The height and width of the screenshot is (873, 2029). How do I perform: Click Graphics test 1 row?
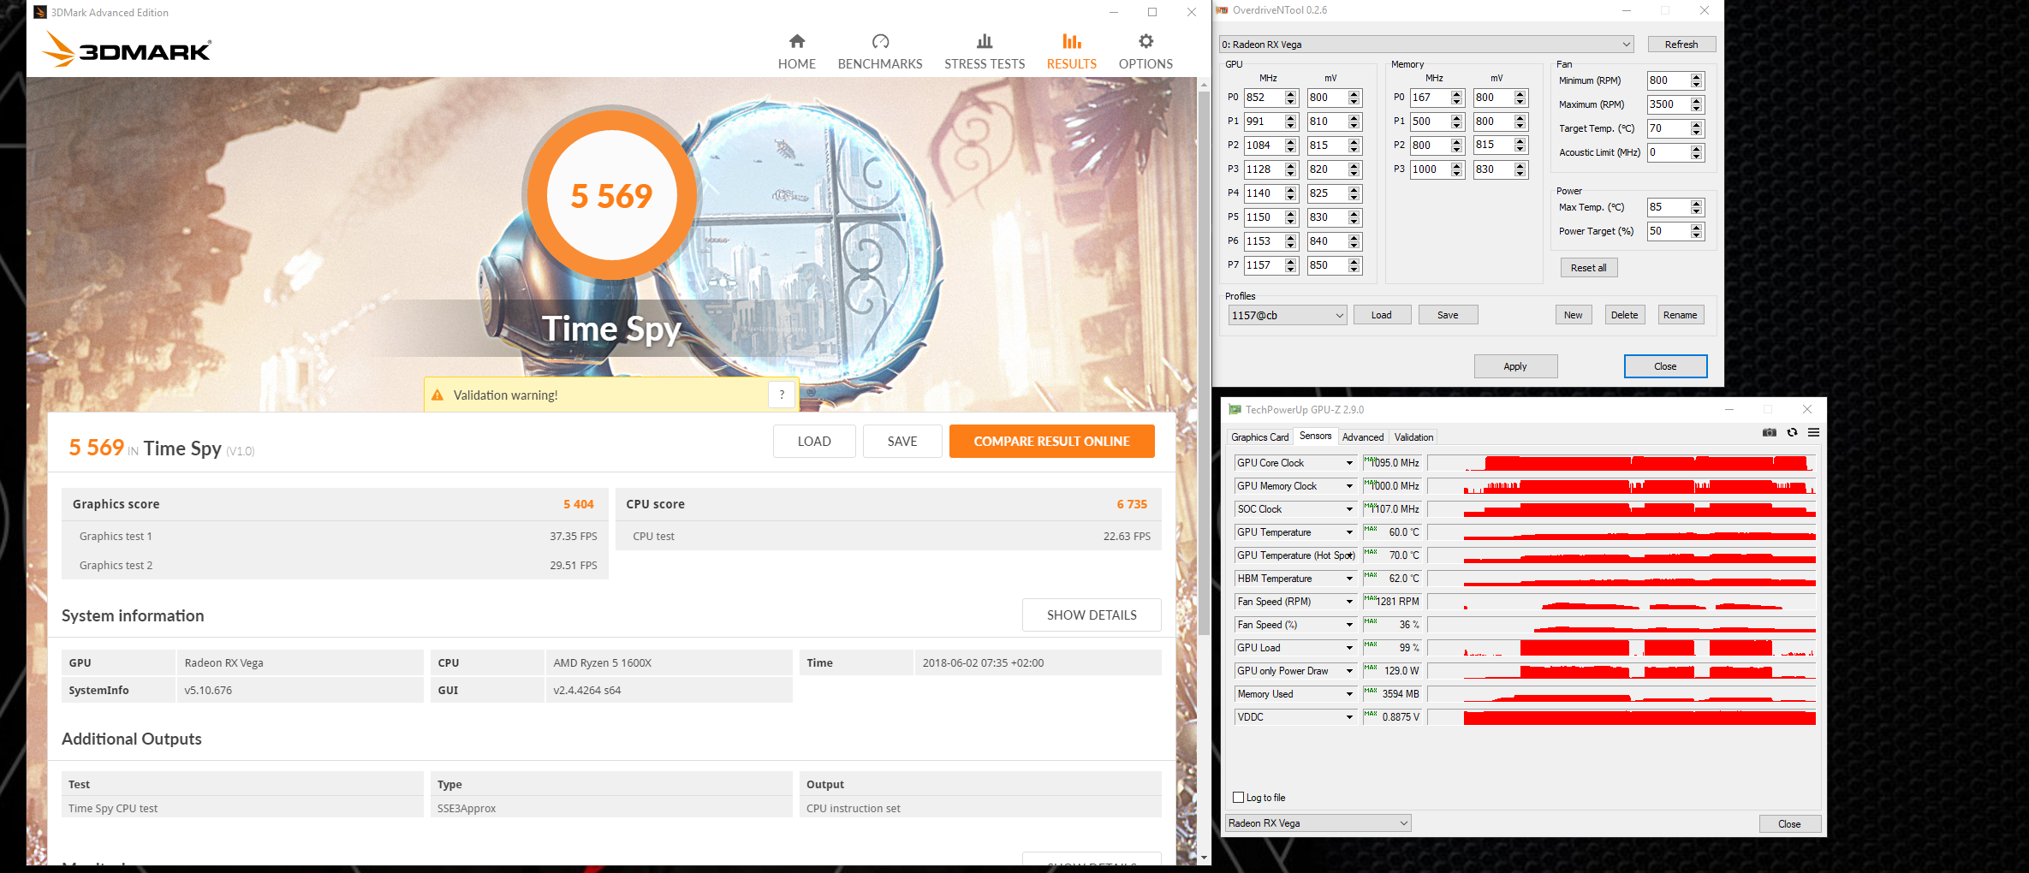click(335, 537)
